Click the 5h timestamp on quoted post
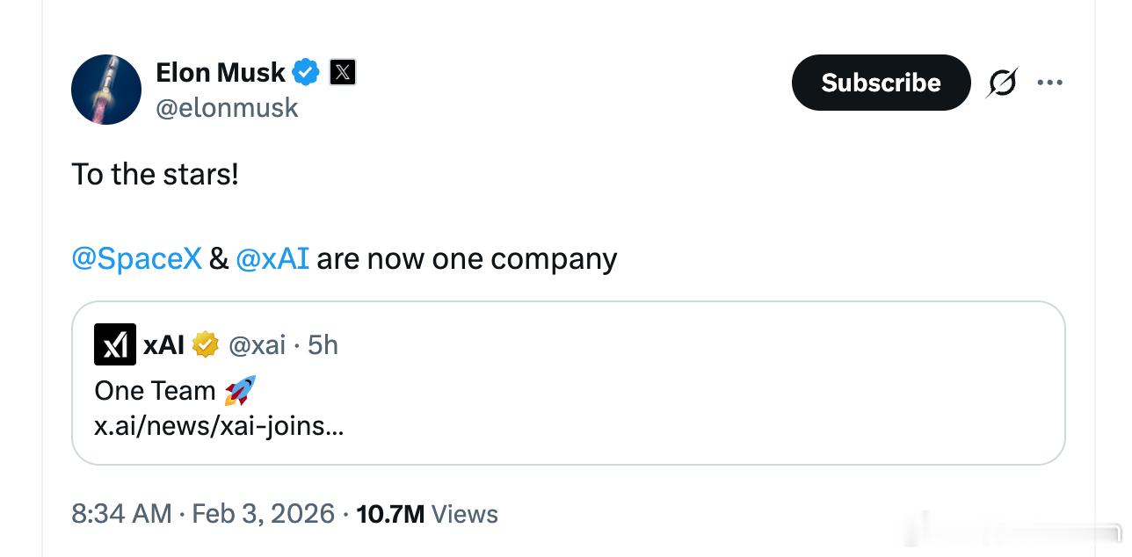Viewport: 1132px width, 557px height. tap(323, 344)
